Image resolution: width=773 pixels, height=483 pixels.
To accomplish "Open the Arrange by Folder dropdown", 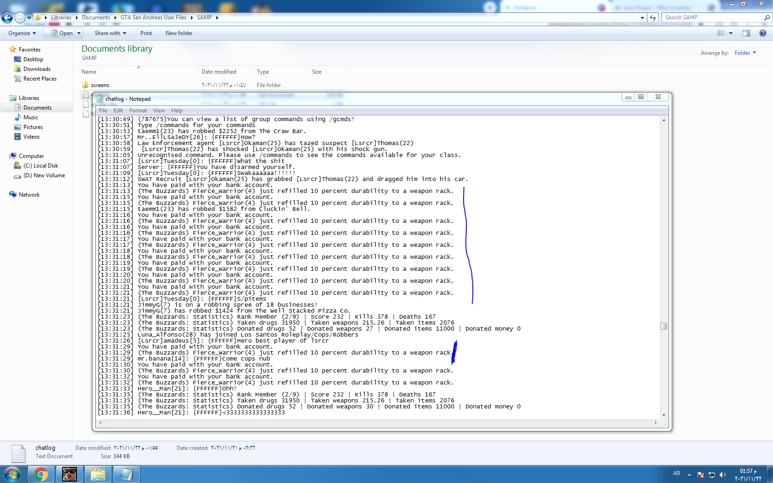I will pyautogui.click(x=745, y=53).
